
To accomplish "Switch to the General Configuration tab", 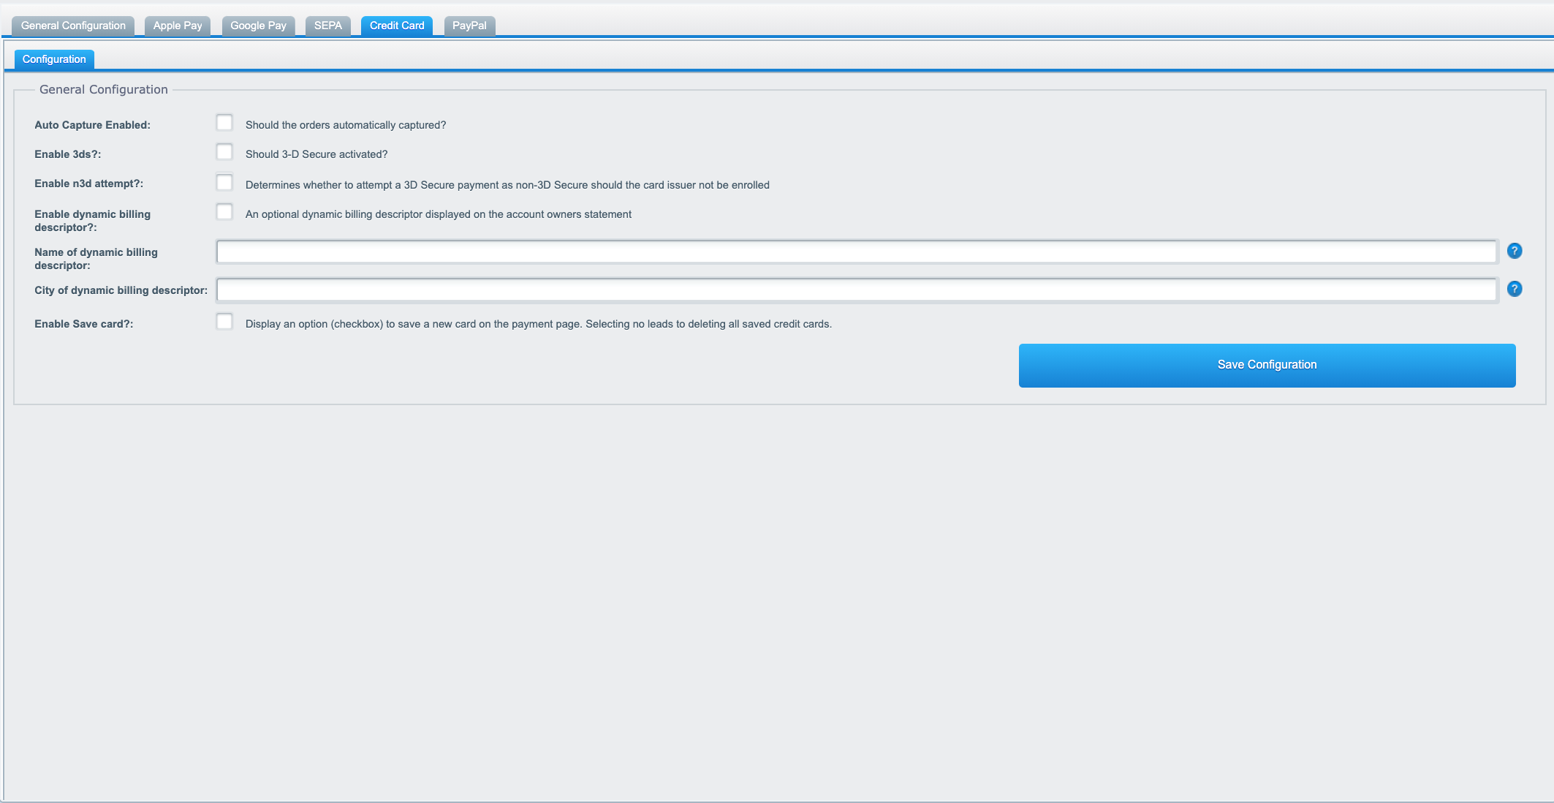I will (x=73, y=26).
